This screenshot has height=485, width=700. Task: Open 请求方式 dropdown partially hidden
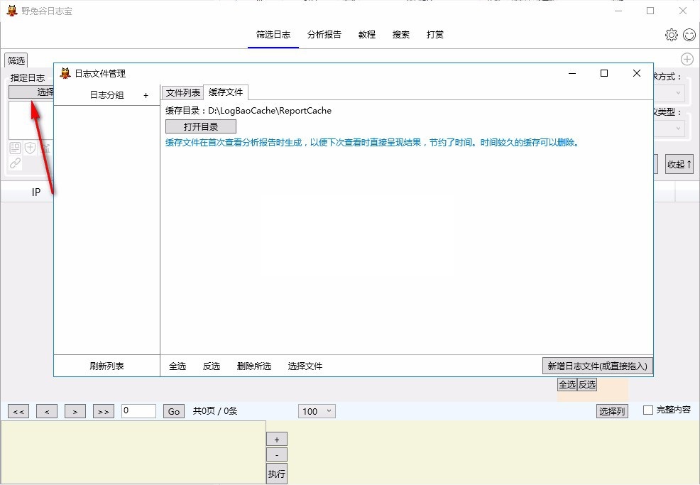pyautogui.click(x=668, y=93)
